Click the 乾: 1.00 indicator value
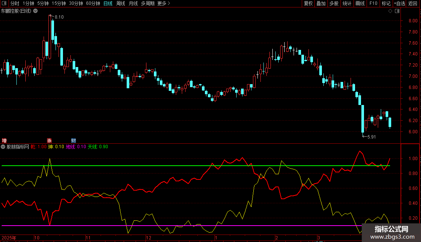 tap(38, 147)
